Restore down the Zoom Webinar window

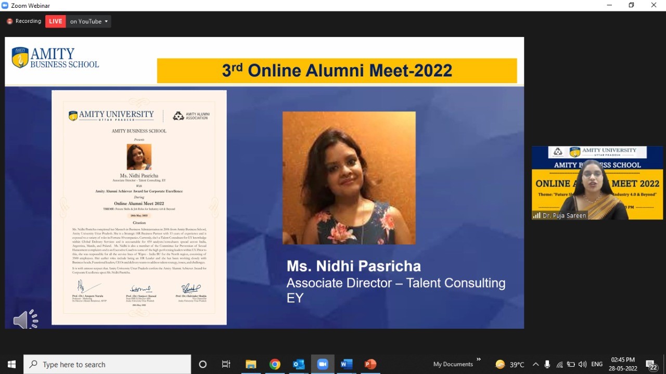pos(632,5)
